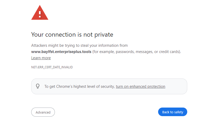
Task: Go back with the Back to safety button
Action: (x=173, y=112)
